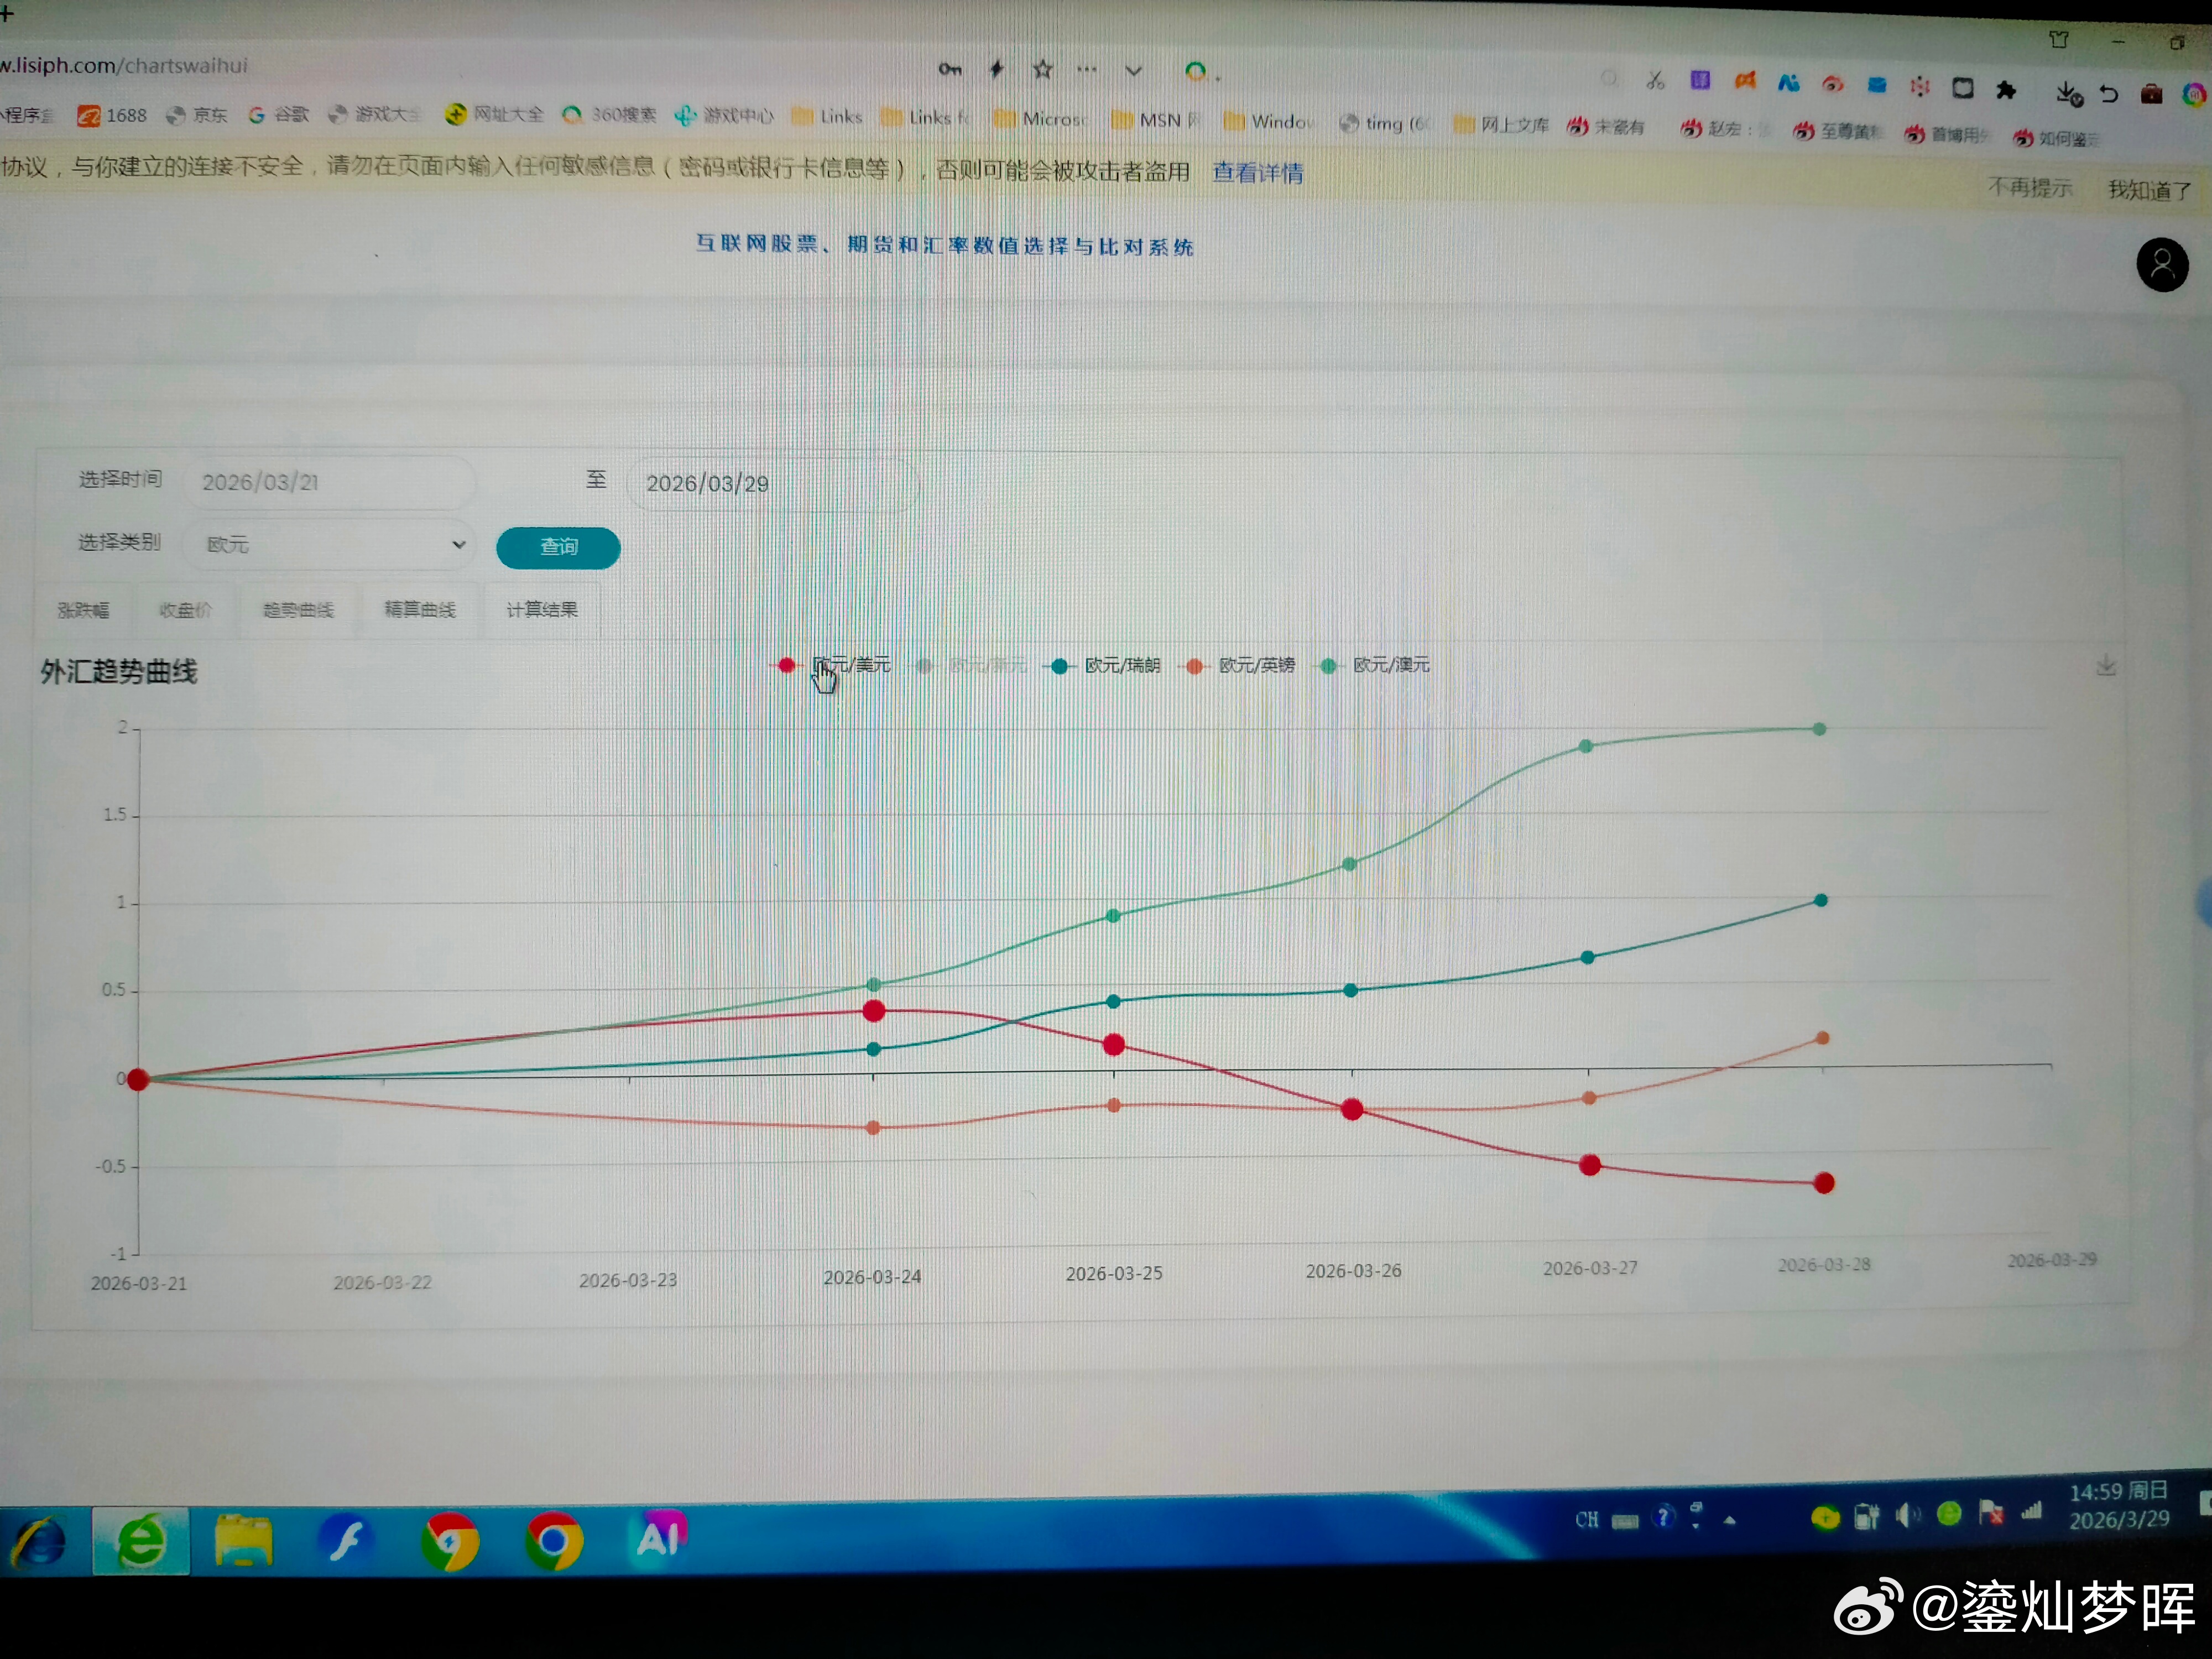Show hidden system tray icons arrow
This screenshot has width=2212, height=1659.
click(x=1729, y=1520)
